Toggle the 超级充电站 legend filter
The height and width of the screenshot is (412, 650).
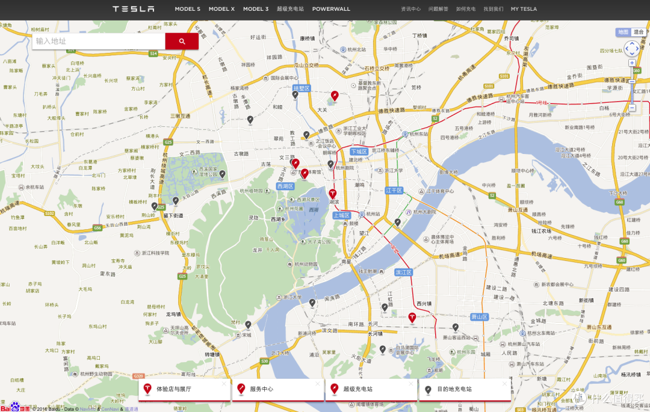coord(371,389)
